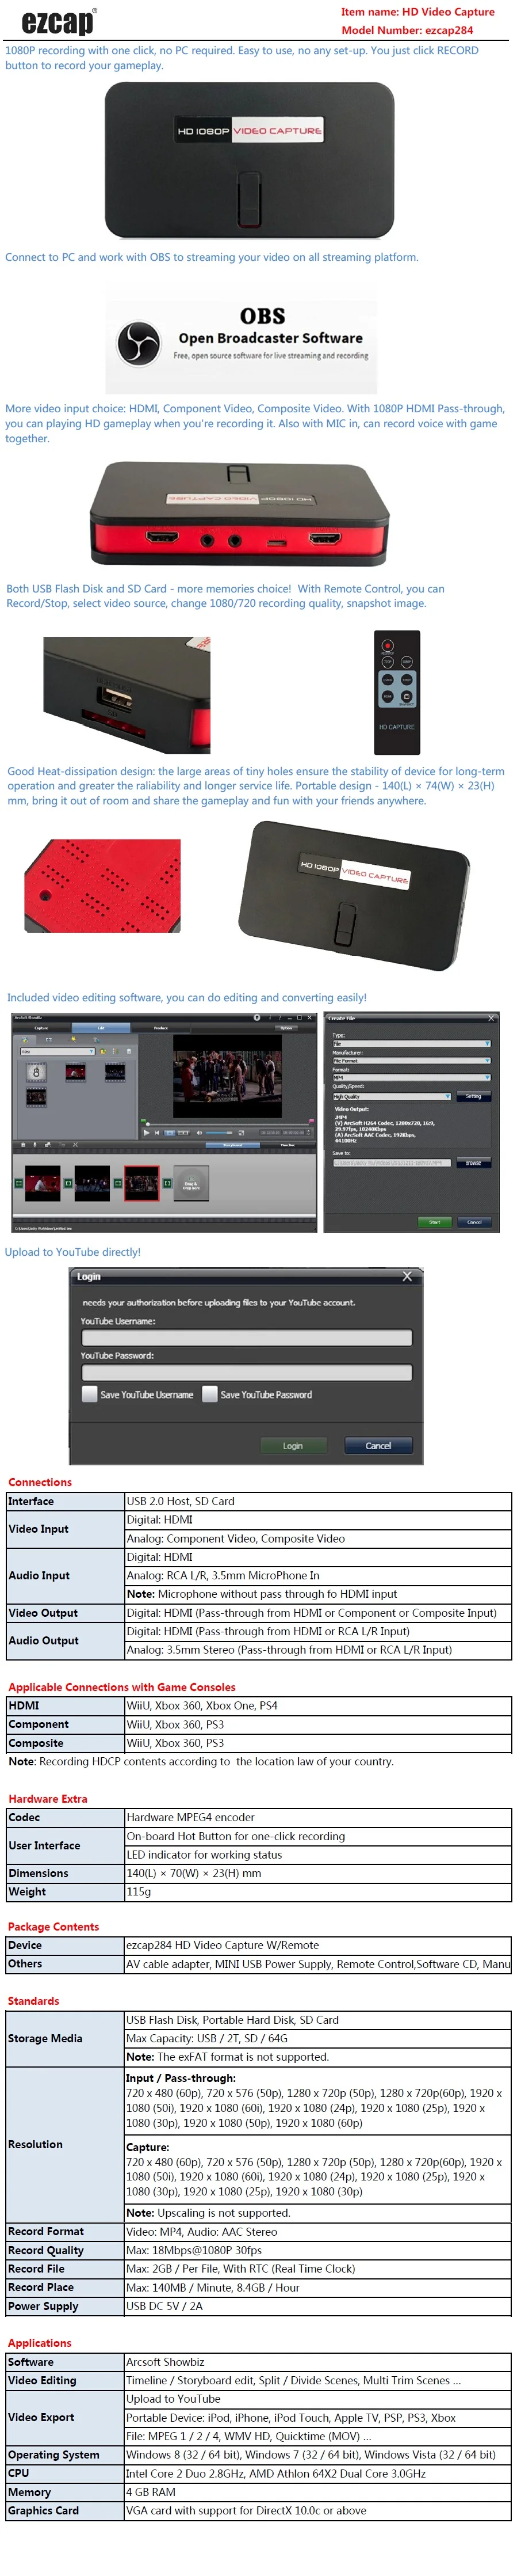This screenshot has width=521, height=2576.
Task: Open the Type dropdown in Create File
Action: (411, 1044)
